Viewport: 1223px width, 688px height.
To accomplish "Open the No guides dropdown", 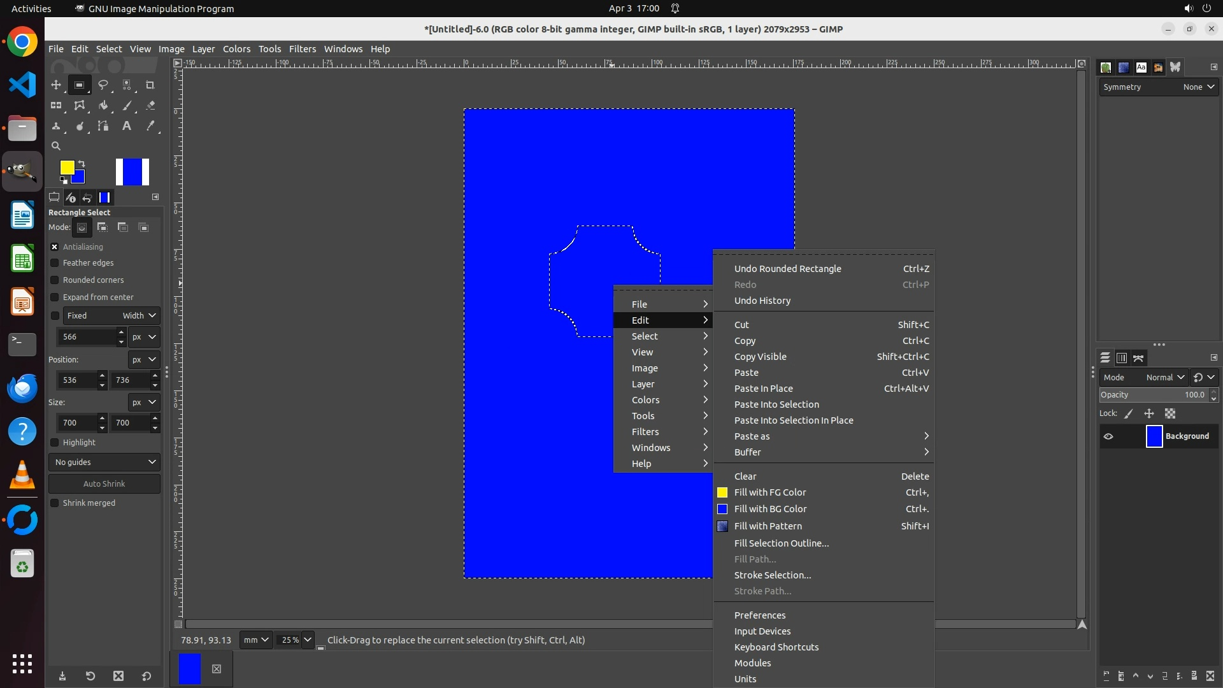I will point(104,462).
